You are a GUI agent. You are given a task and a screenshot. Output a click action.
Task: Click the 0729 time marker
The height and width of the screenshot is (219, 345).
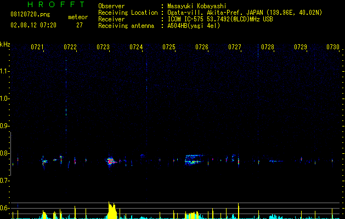[x=301, y=47]
